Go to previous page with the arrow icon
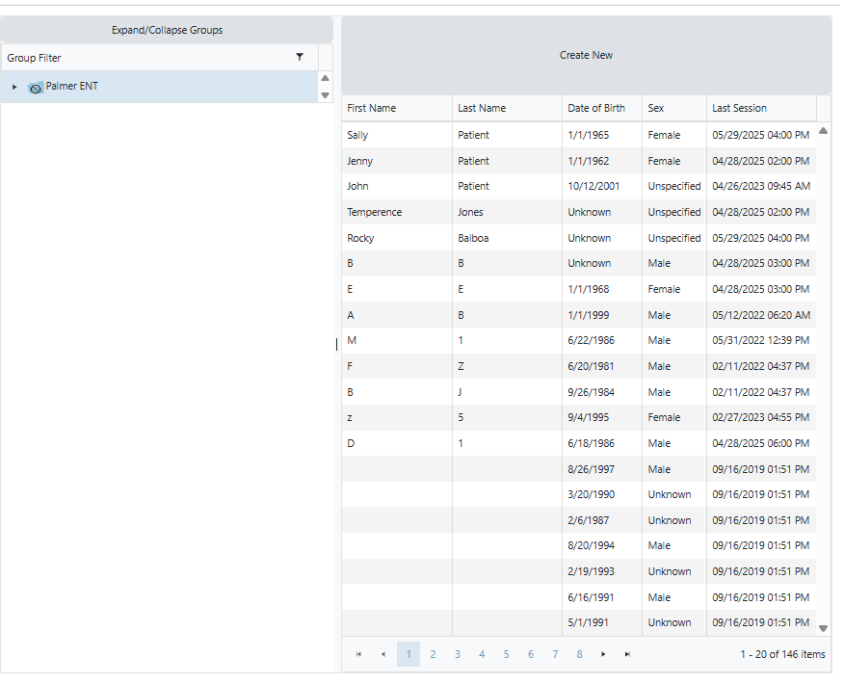844x684 pixels. [x=383, y=653]
